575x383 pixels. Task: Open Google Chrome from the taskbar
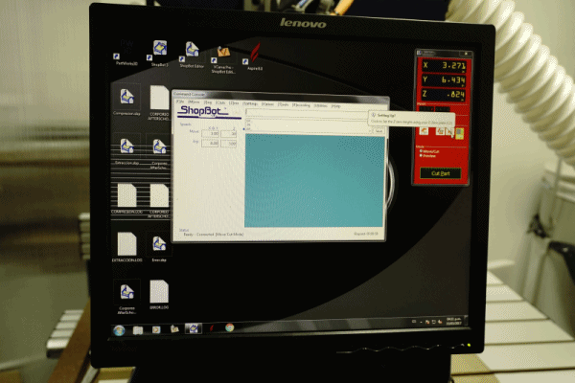230,327
